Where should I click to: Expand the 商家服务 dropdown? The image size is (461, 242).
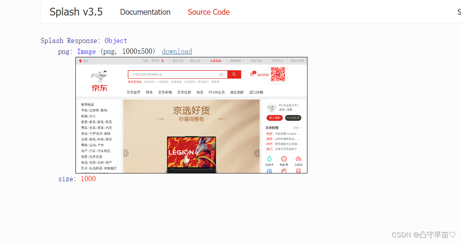[x=237, y=61]
